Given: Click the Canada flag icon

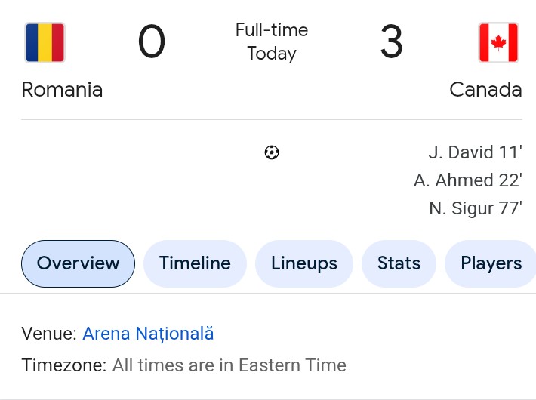Looking at the screenshot, I should 498,42.
